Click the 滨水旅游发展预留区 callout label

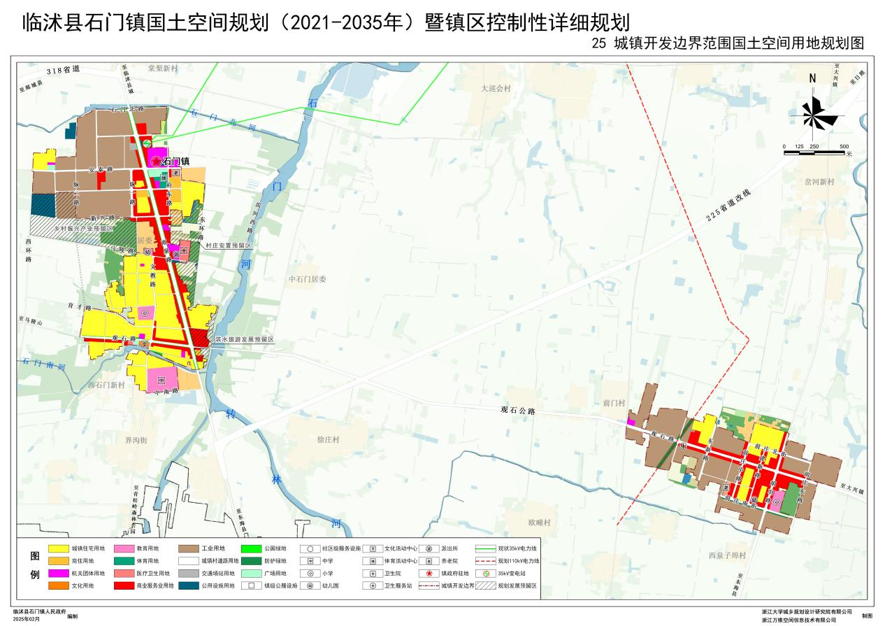tap(245, 339)
